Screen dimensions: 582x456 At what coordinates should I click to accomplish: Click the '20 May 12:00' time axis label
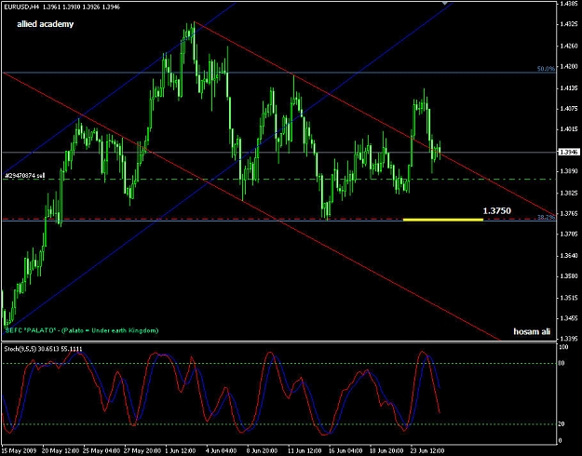tap(61, 450)
